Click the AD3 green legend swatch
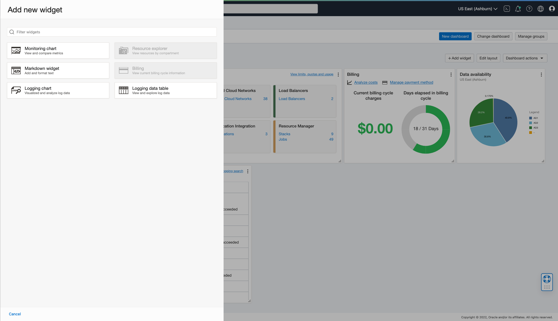The height and width of the screenshot is (321, 558). 530,128
